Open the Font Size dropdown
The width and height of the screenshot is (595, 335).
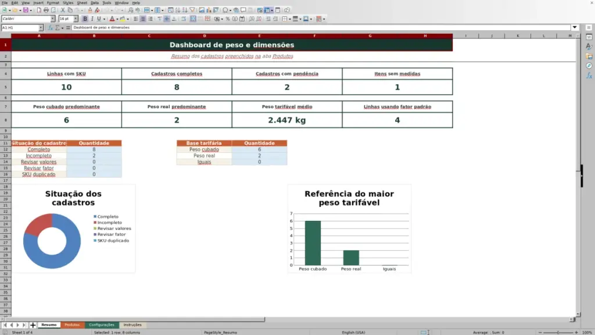(76, 19)
